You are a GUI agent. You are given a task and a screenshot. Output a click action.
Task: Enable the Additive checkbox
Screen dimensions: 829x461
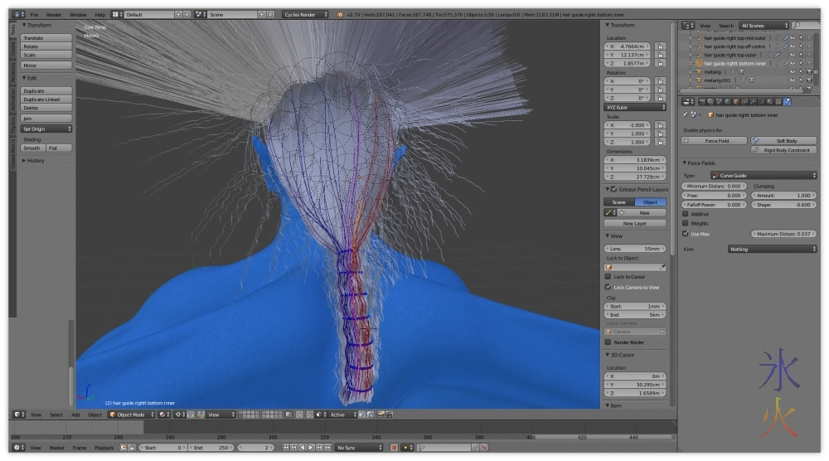[685, 214]
